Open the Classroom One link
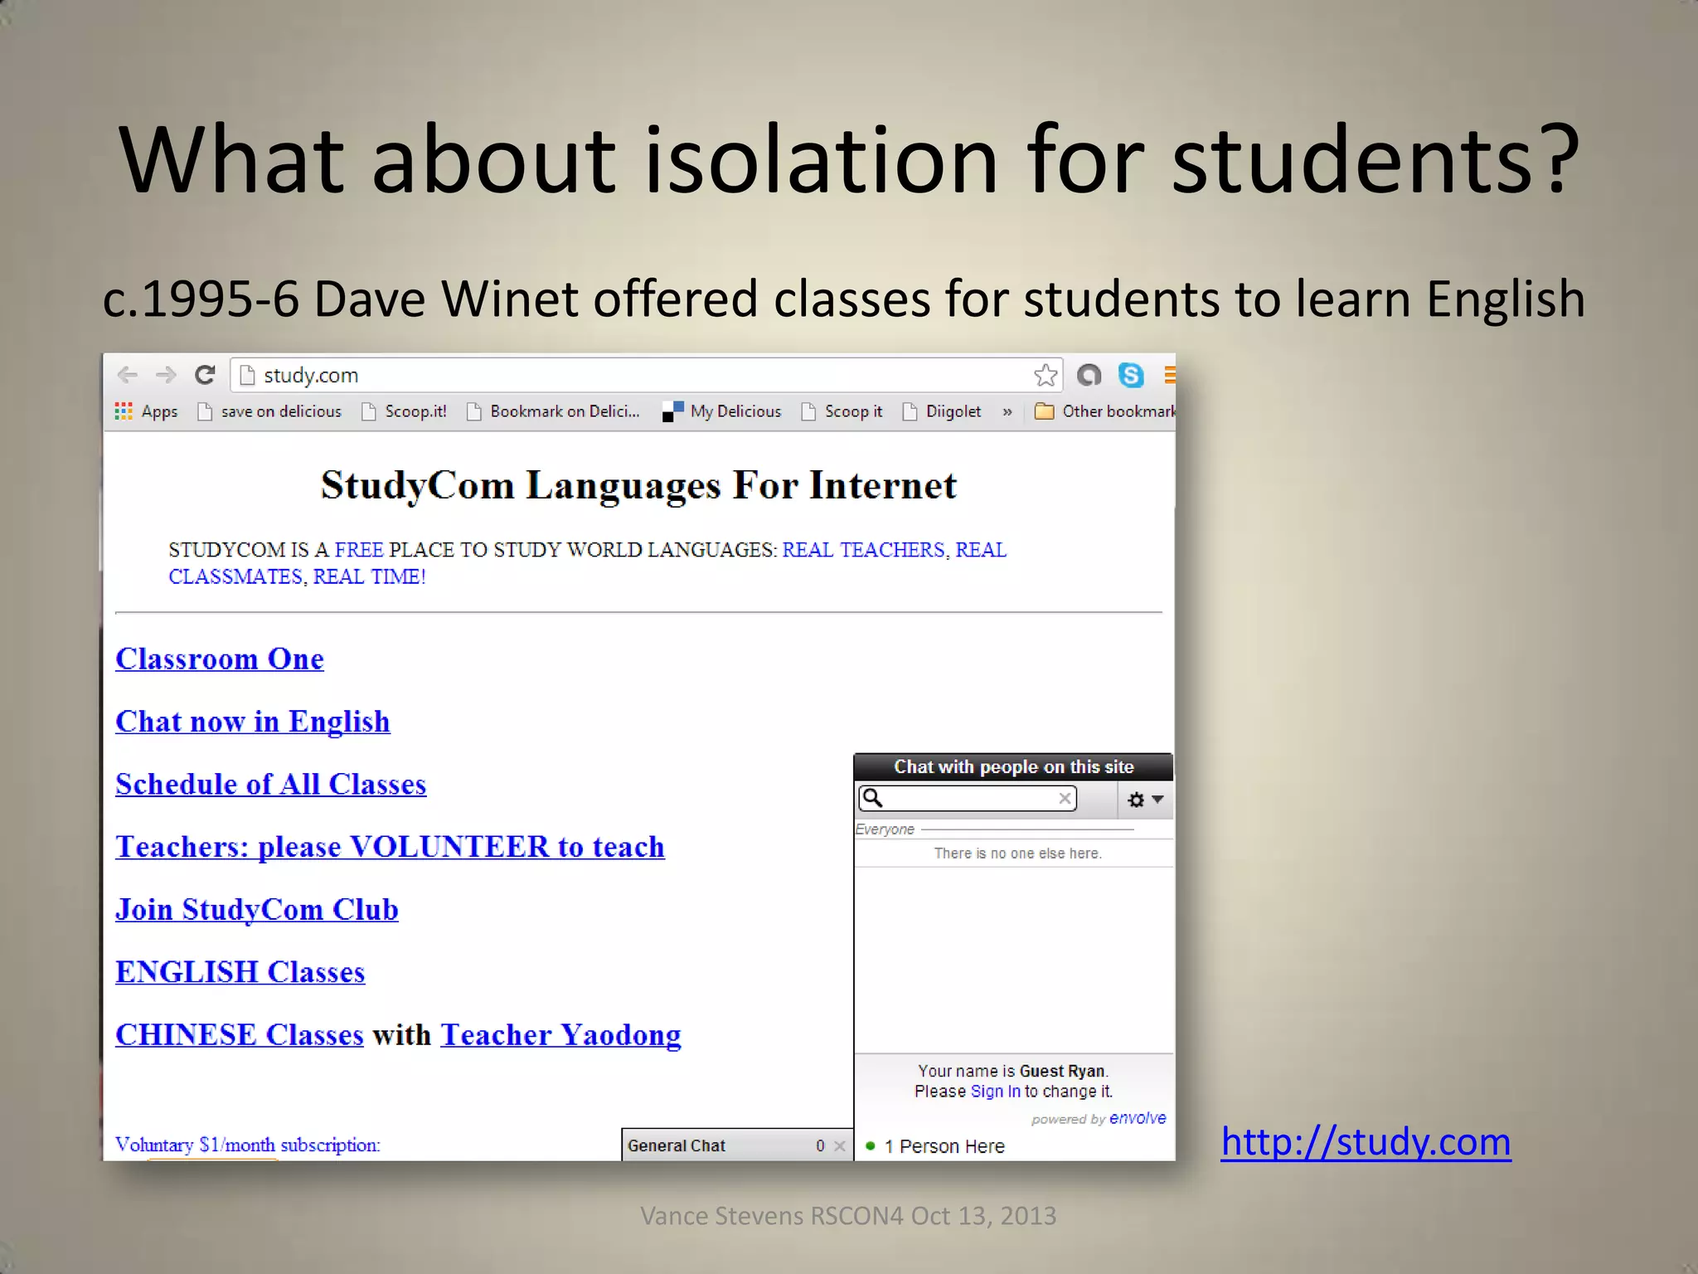Screen dimensions: 1698x1274 (220, 659)
